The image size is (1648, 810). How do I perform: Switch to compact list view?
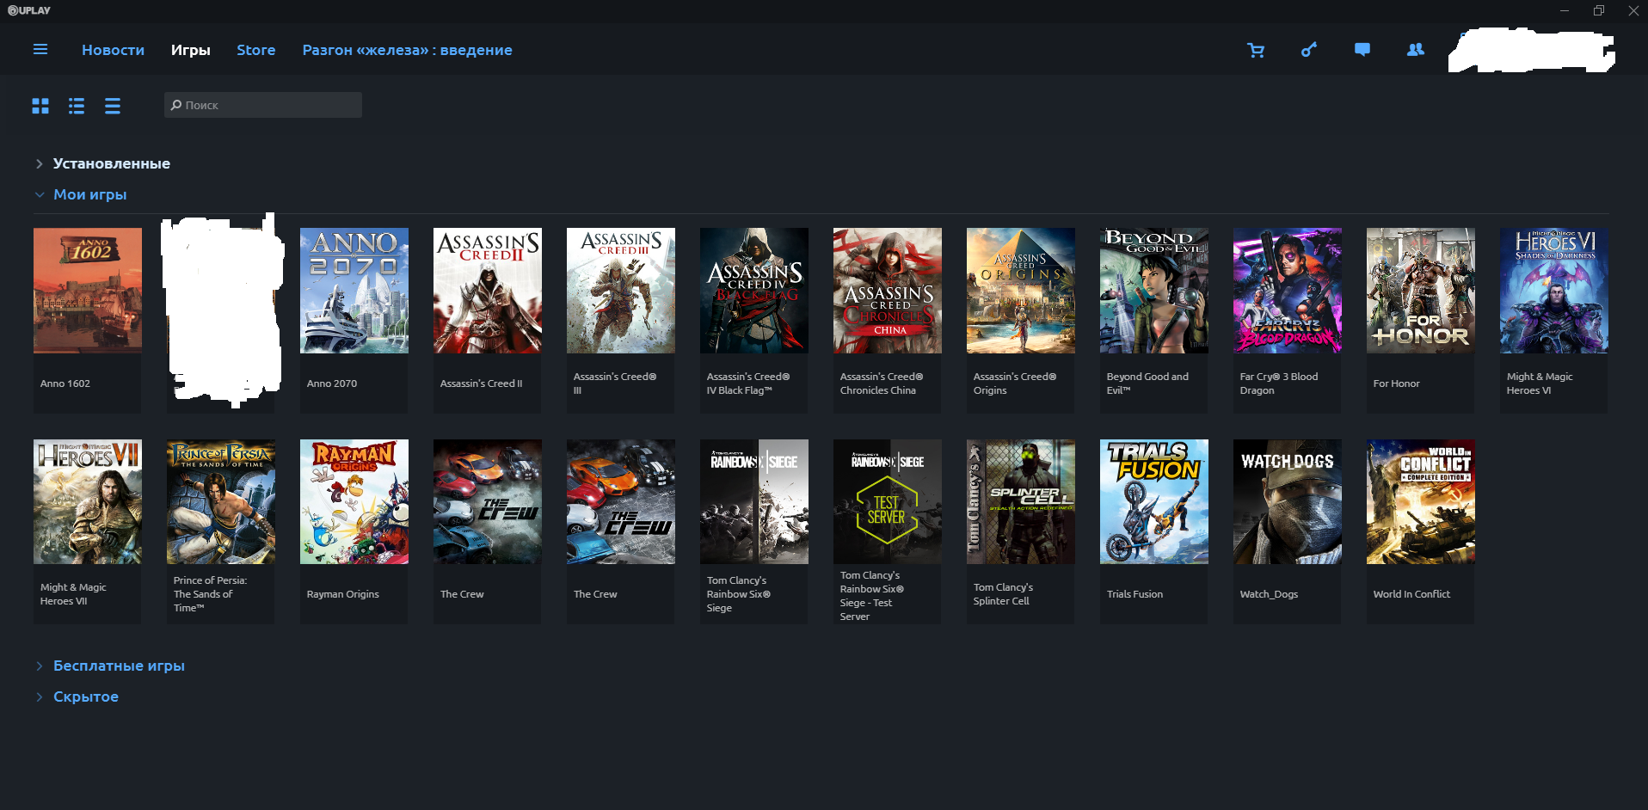pos(113,106)
